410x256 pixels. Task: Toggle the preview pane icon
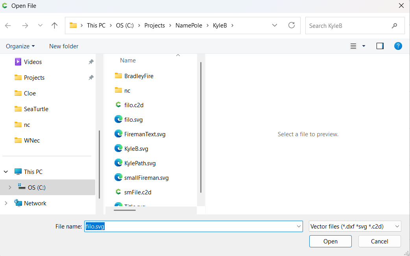pos(380,46)
